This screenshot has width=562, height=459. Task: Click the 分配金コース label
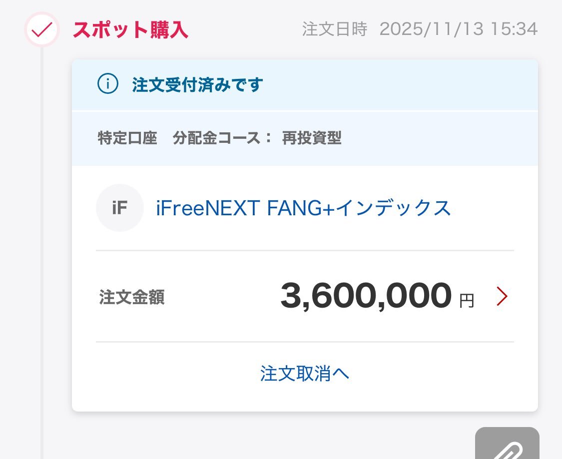click(x=217, y=138)
